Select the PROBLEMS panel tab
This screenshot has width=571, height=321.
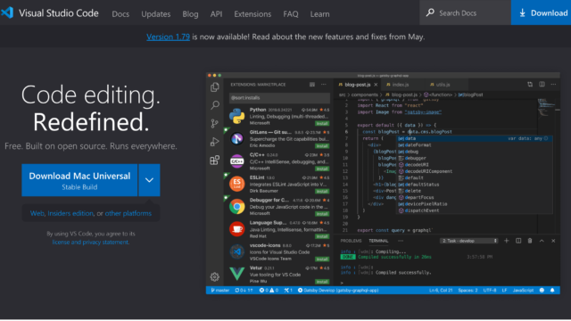pos(351,241)
